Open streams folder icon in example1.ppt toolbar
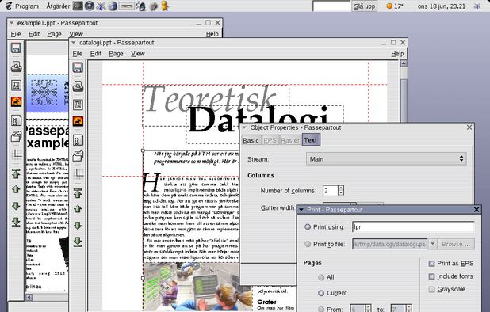490x312 pixels. (x=16, y=136)
